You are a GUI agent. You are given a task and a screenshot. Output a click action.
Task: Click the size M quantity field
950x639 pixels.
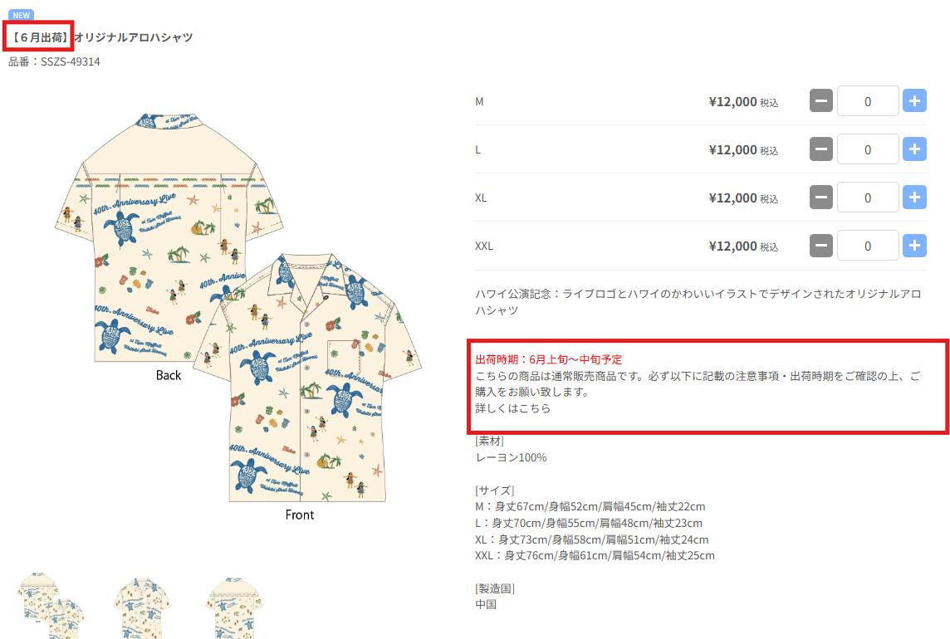click(x=868, y=101)
